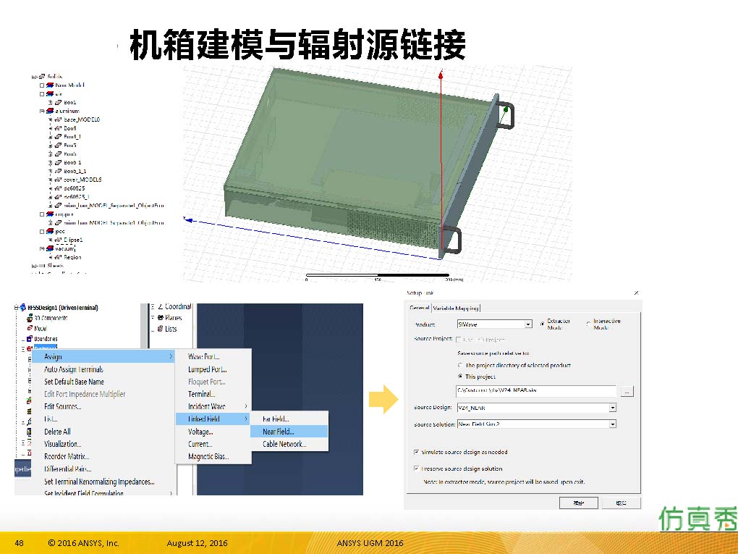This screenshot has width=738, height=554.
Task: Click the Boundaries node icon
Action: click(x=30, y=339)
